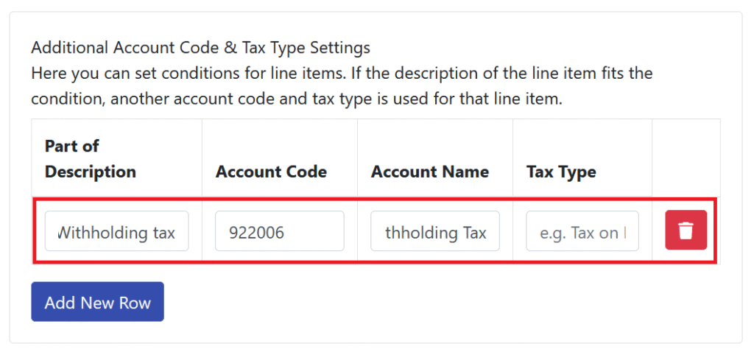
Task: Delete the row using the trash icon
Action: pyautogui.click(x=686, y=230)
